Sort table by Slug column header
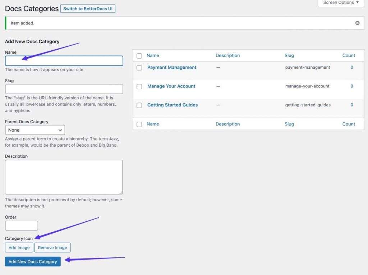 [x=289, y=56]
